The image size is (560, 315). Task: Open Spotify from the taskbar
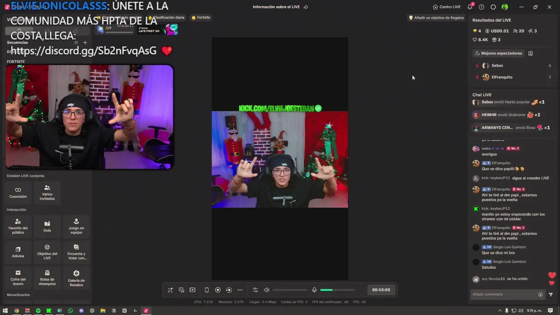38,311
